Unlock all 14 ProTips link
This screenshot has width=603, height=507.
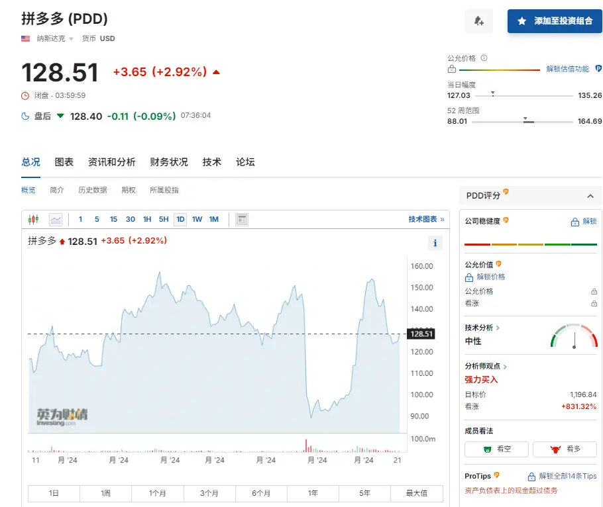click(x=562, y=477)
